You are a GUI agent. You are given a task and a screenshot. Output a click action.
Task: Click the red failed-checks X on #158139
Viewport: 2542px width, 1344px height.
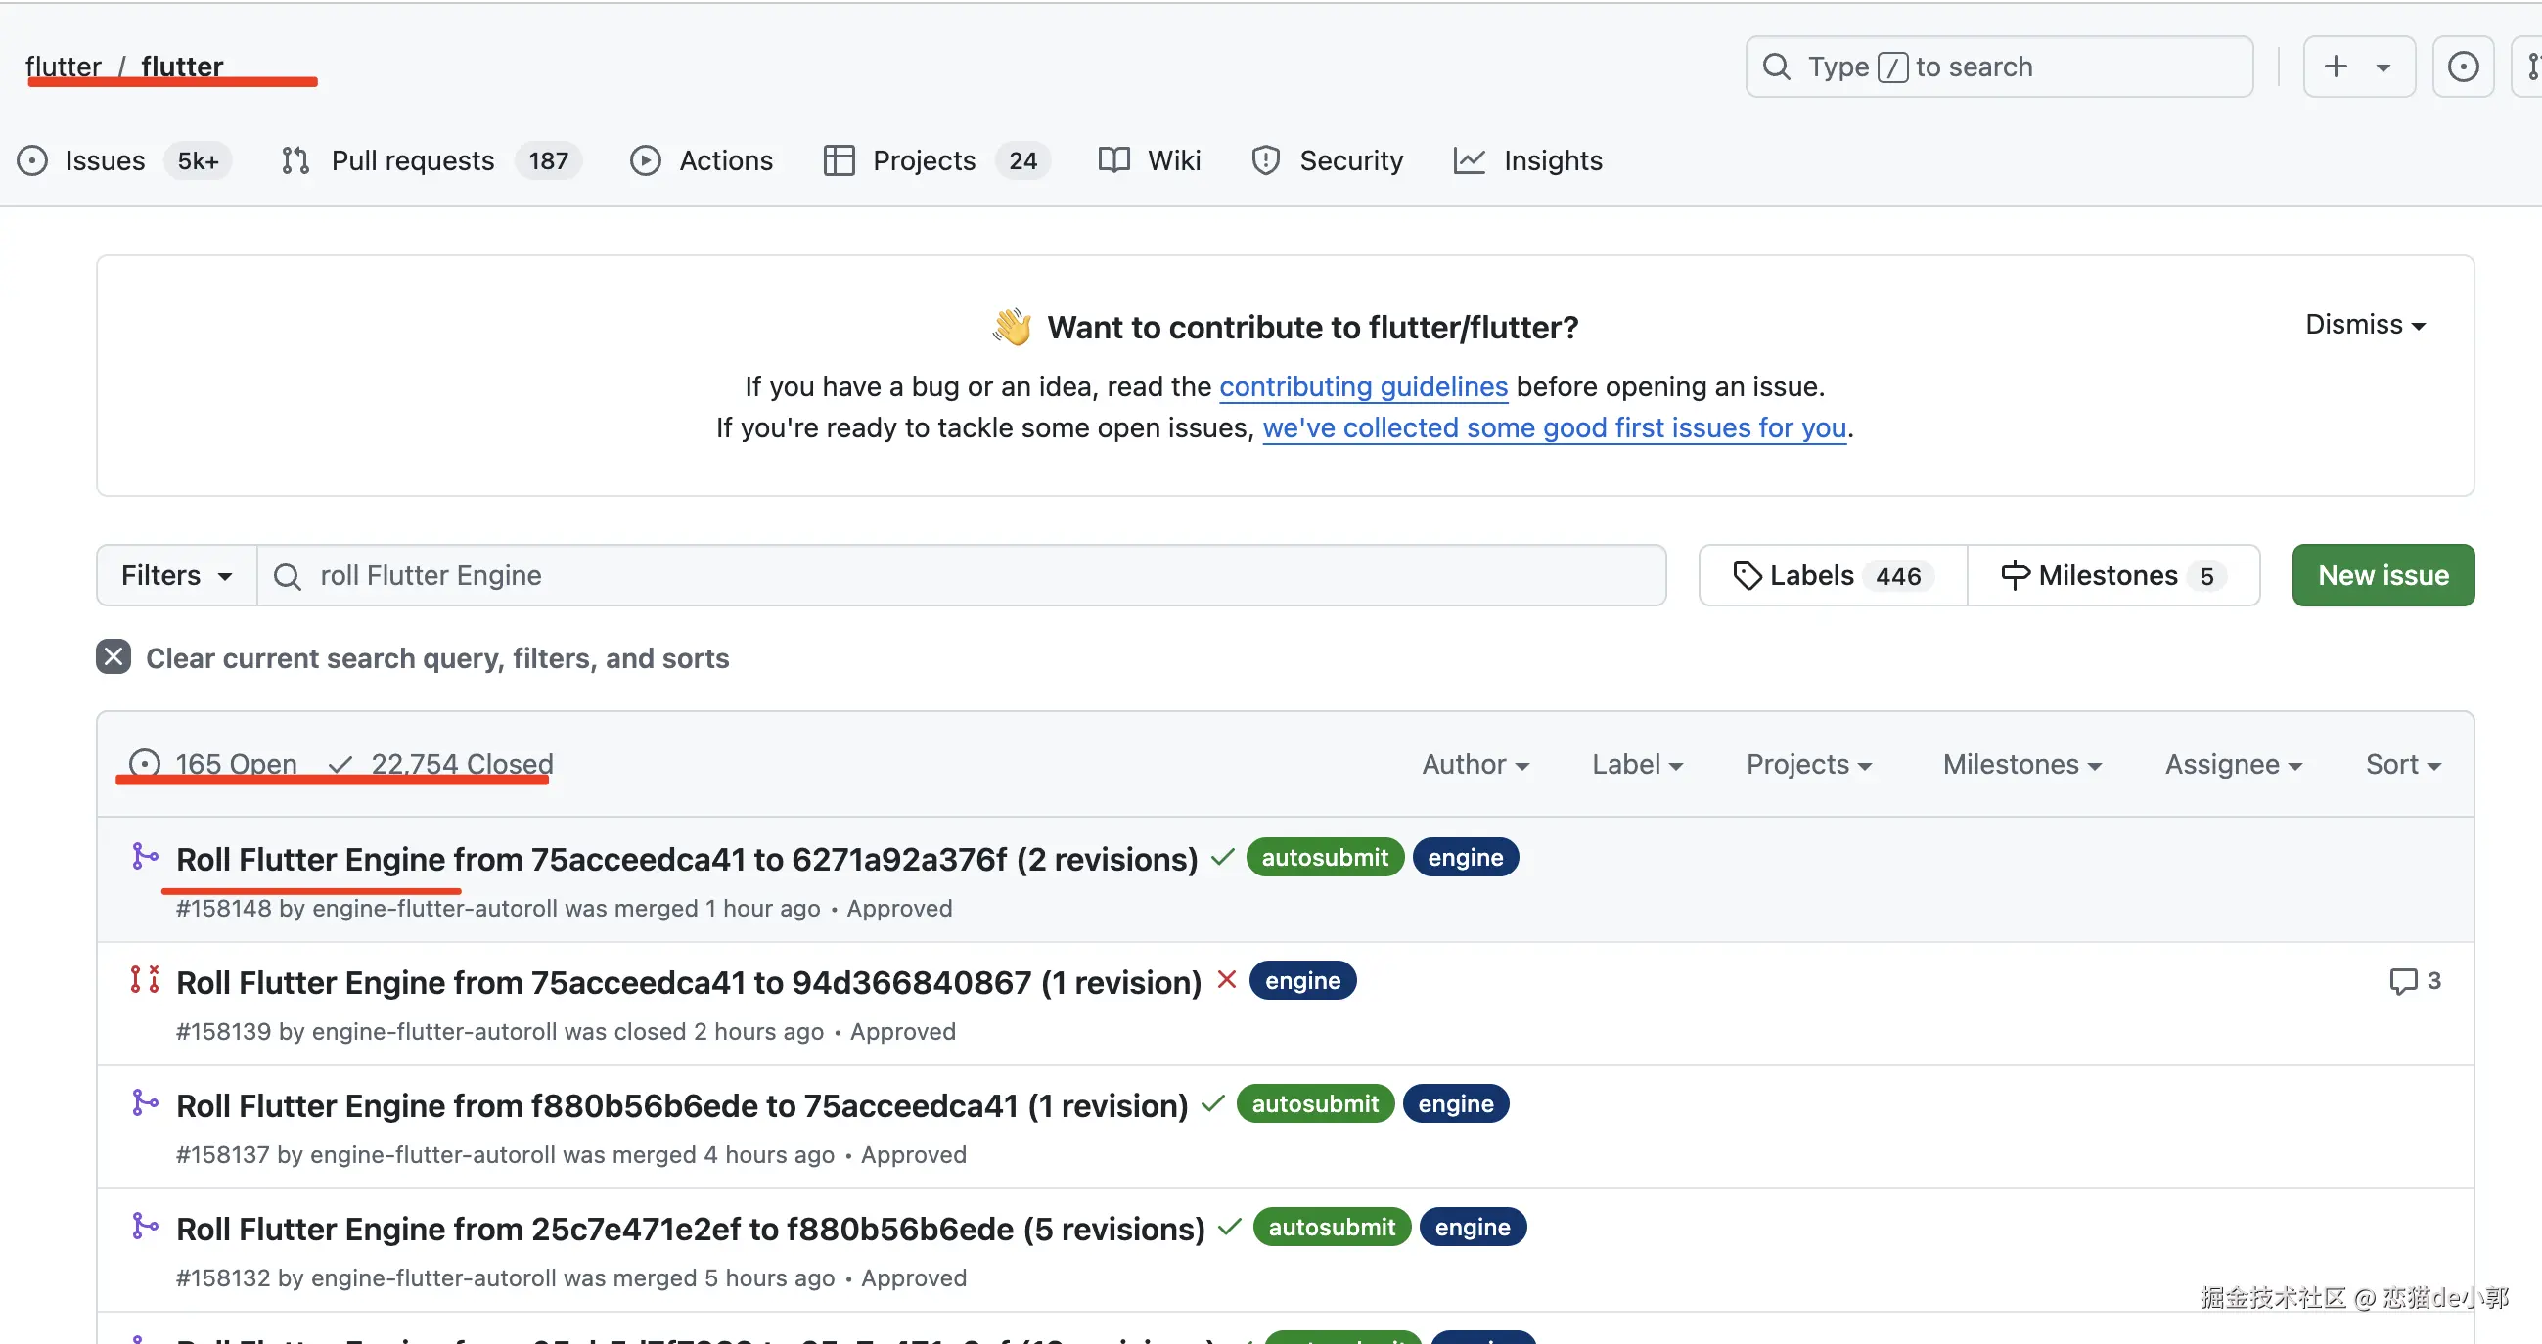pyautogui.click(x=1226, y=980)
